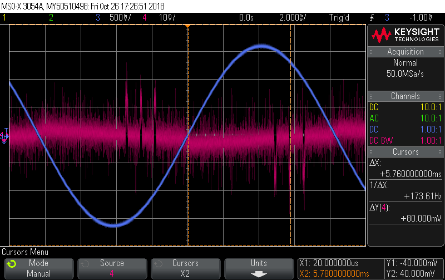
Task: Click the X1 orange dashed cursor line
Action: pyautogui.click(x=188, y=136)
